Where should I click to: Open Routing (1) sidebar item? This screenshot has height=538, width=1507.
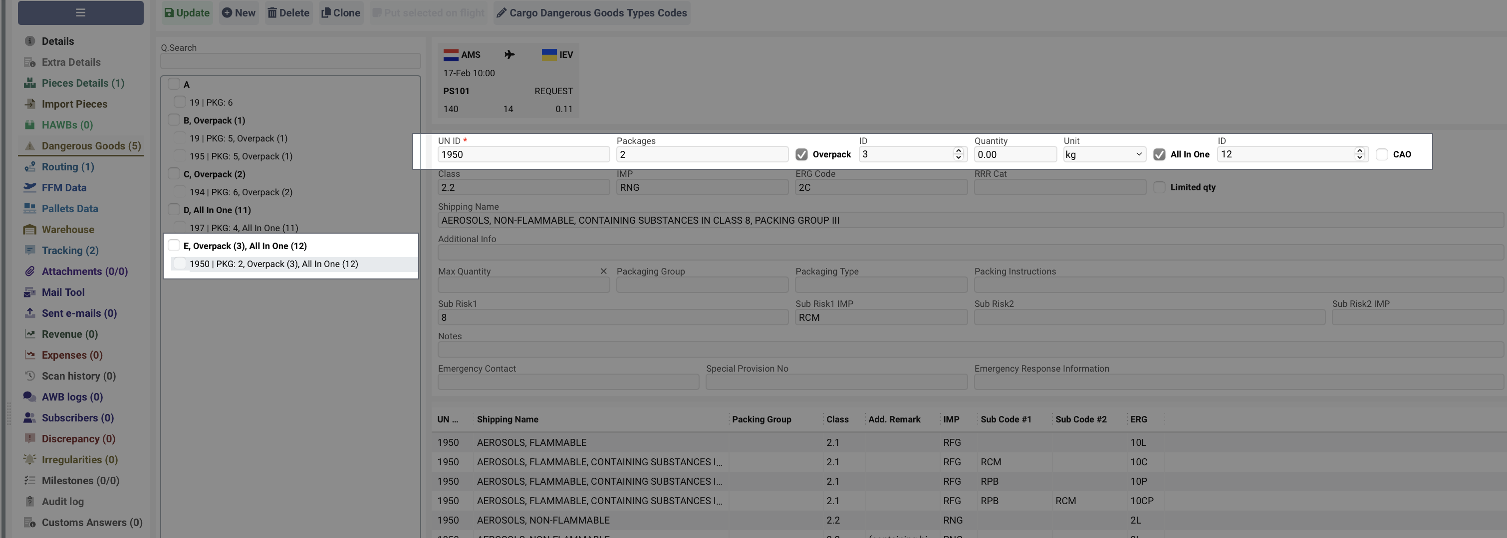coord(67,166)
